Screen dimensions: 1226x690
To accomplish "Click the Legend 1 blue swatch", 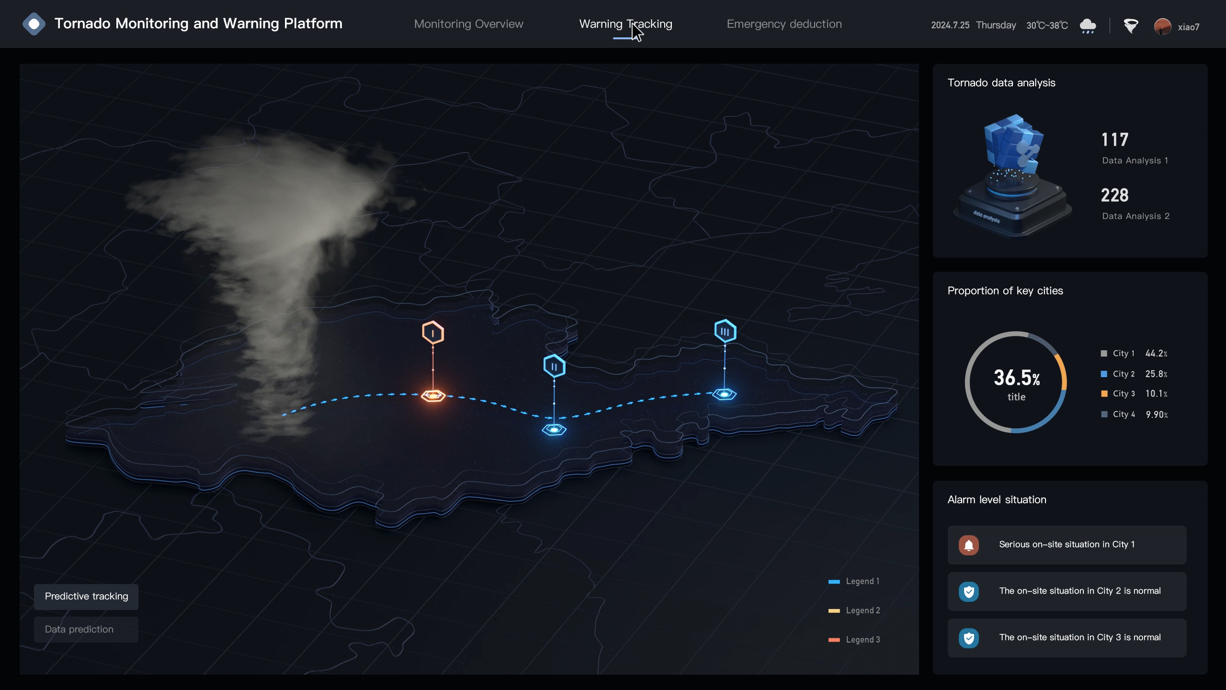I will [x=834, y=582].
